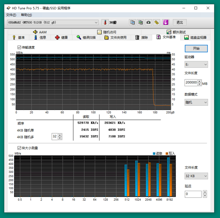
Task: Expand the 数据模式 dropdown
Action: click(x=196, y=102)
